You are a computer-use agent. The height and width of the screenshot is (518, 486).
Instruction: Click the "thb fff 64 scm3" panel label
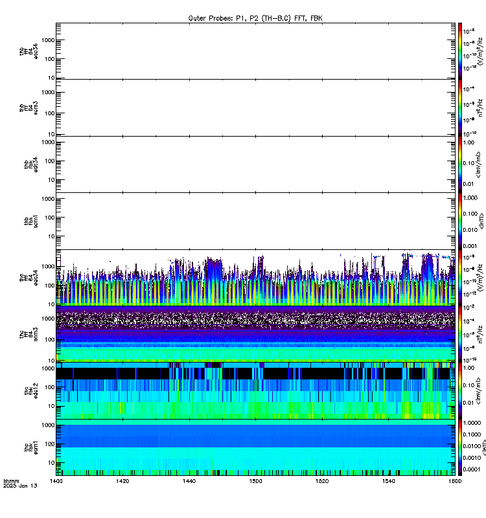tap(29, 108)
